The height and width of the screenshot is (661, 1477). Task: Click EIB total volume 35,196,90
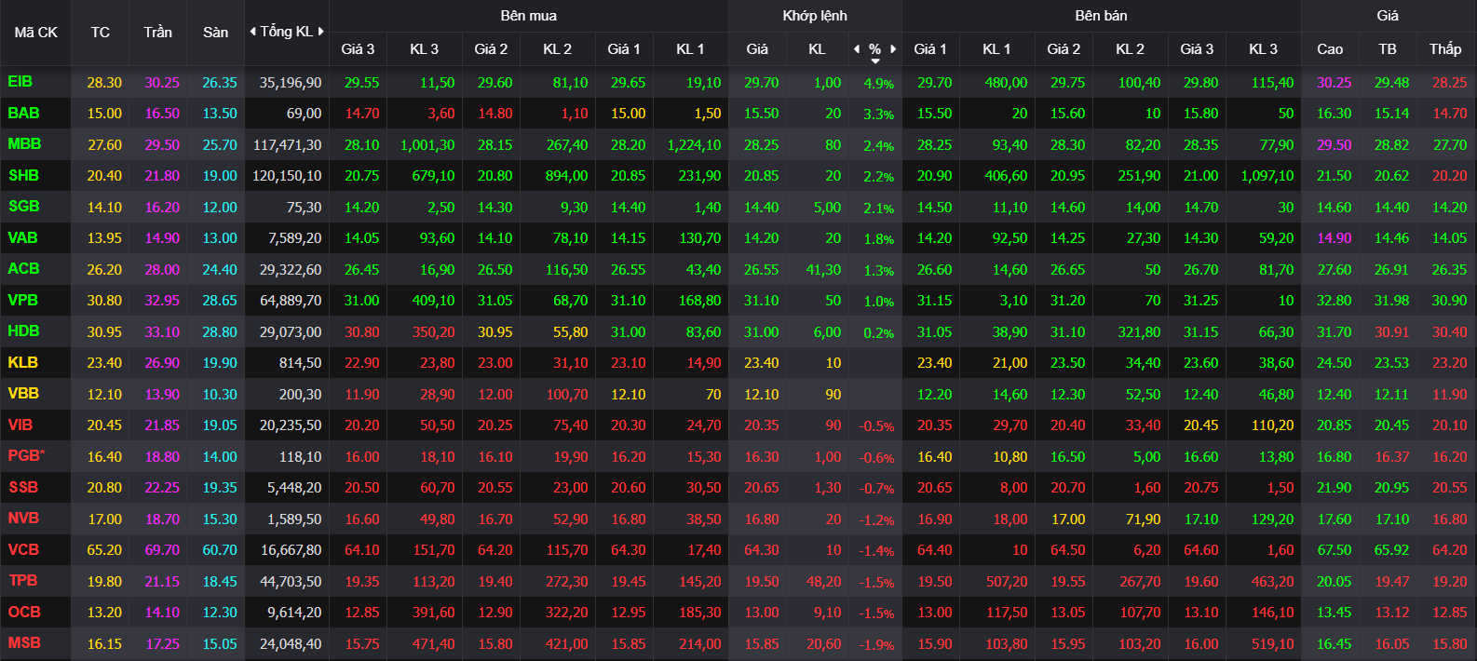point(291,83)
